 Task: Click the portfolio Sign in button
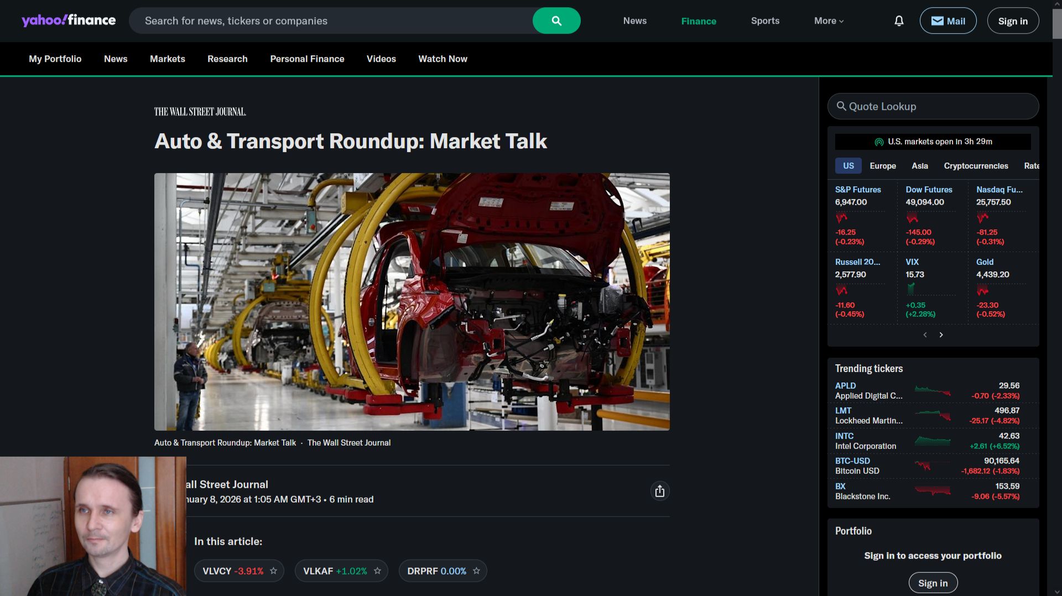coord(933,583)
